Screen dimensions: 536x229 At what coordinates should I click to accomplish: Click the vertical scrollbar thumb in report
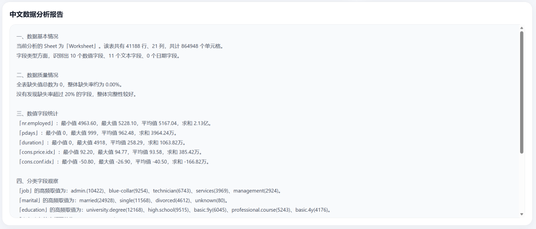(522, 92)
